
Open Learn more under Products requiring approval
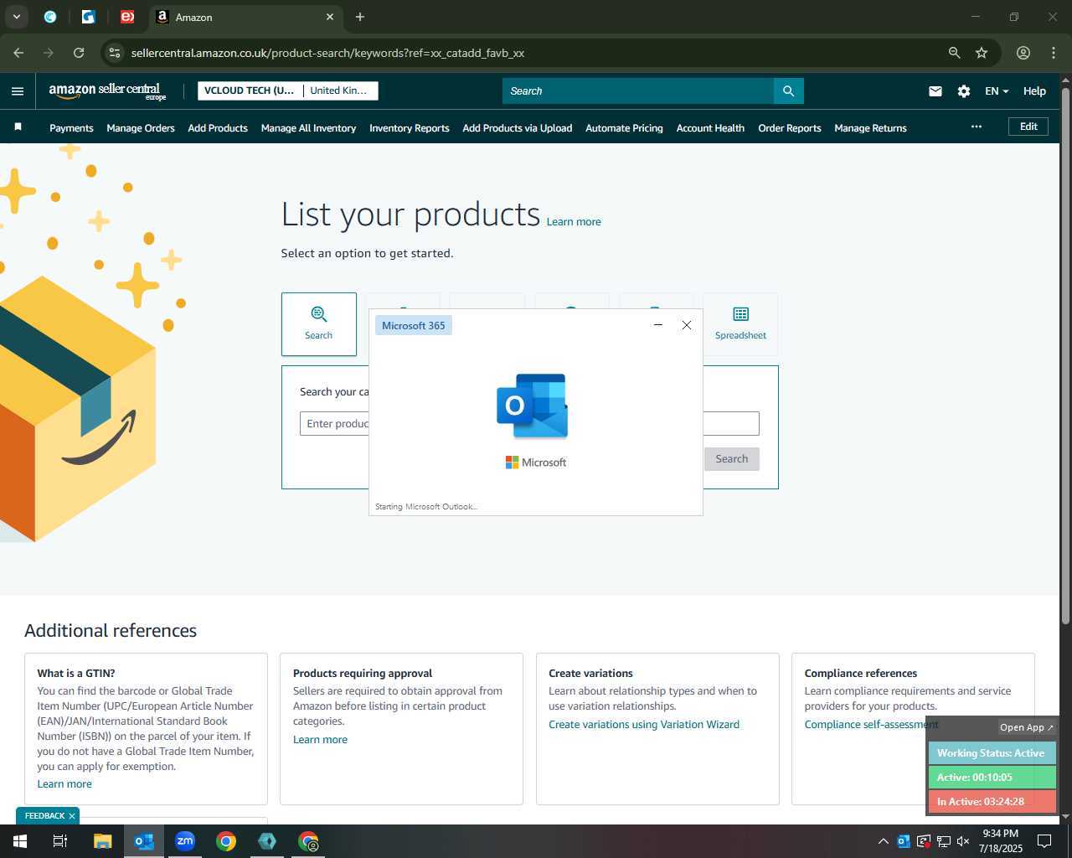[320, 740]
